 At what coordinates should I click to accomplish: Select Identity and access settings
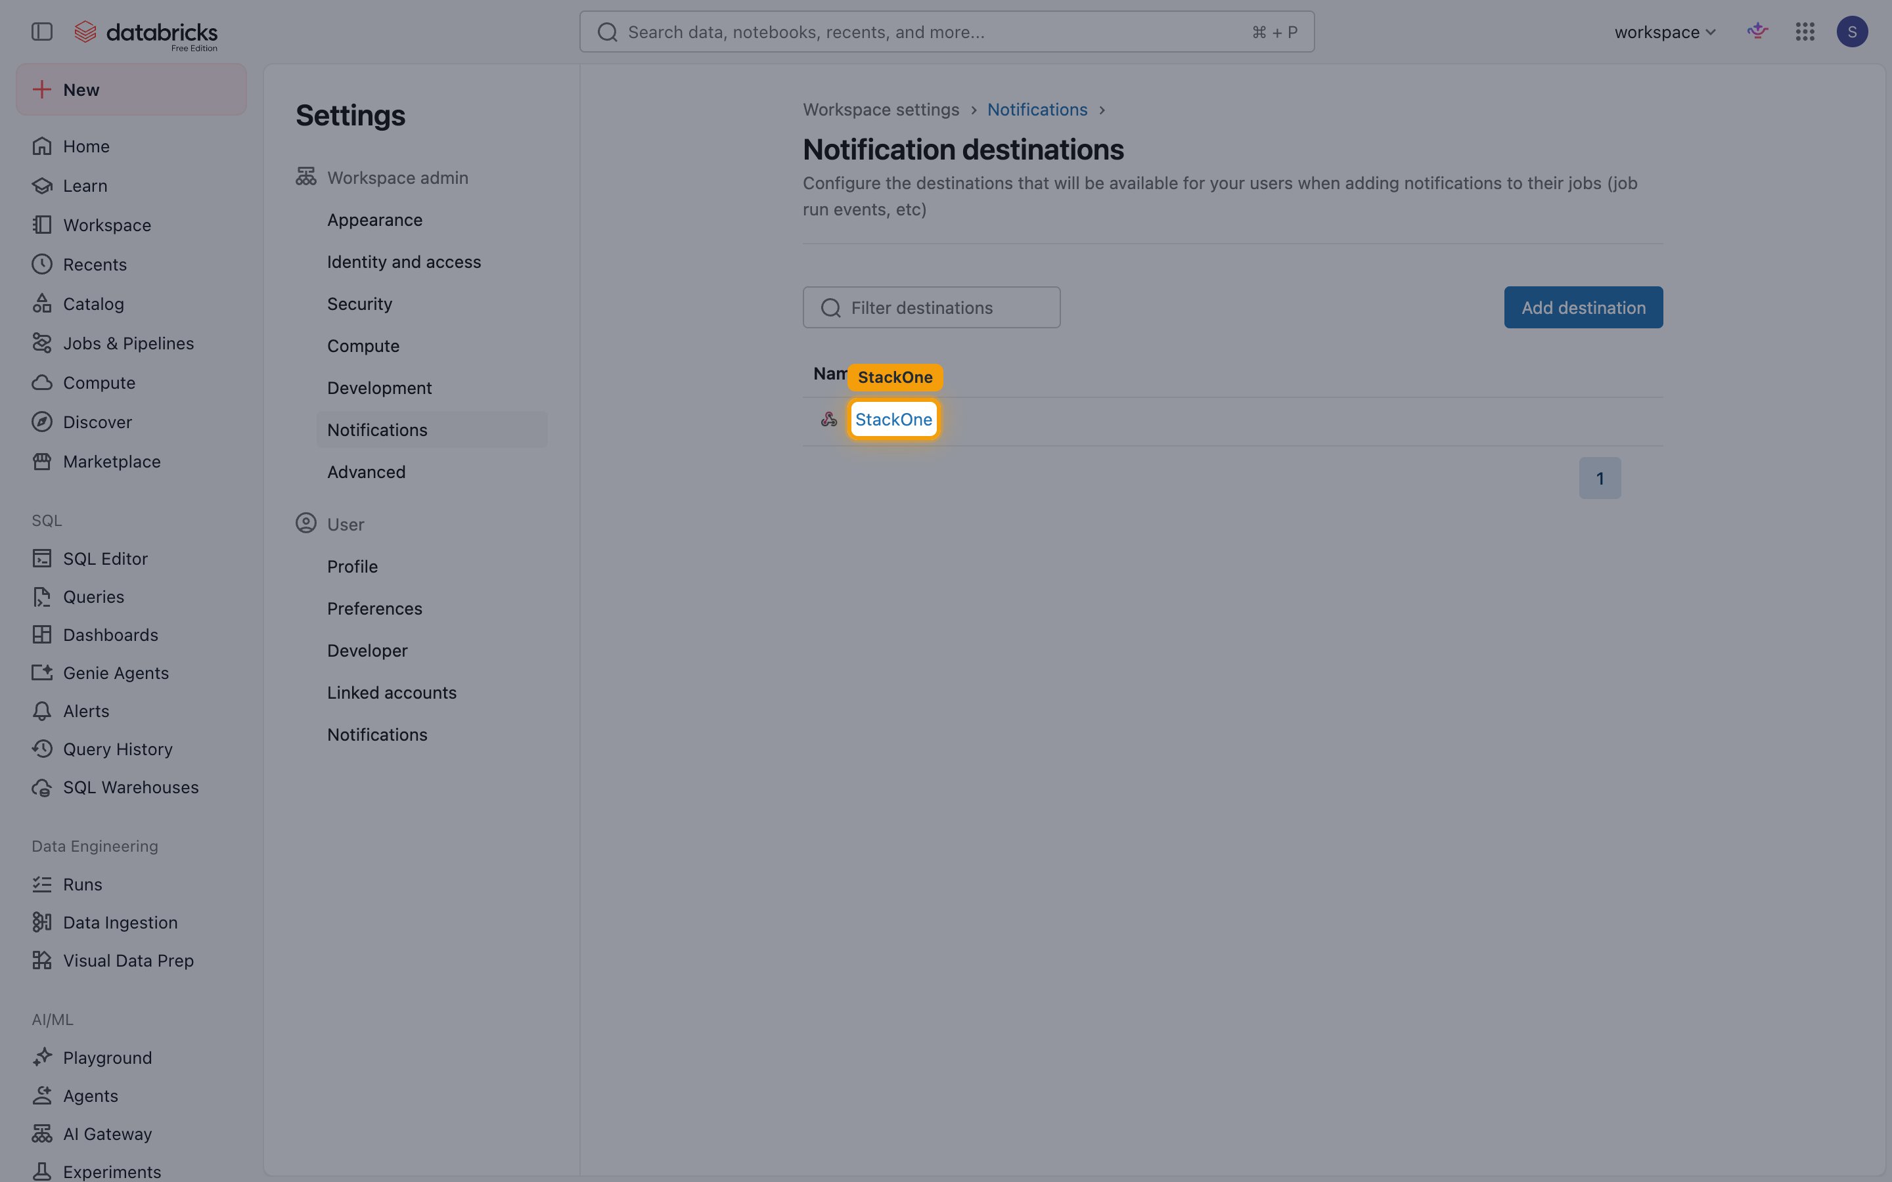click(x=403, y=262)
